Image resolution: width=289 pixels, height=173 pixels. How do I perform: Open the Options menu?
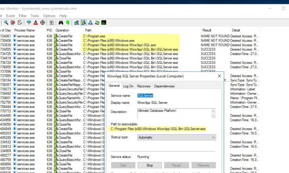tap(49, 16)
